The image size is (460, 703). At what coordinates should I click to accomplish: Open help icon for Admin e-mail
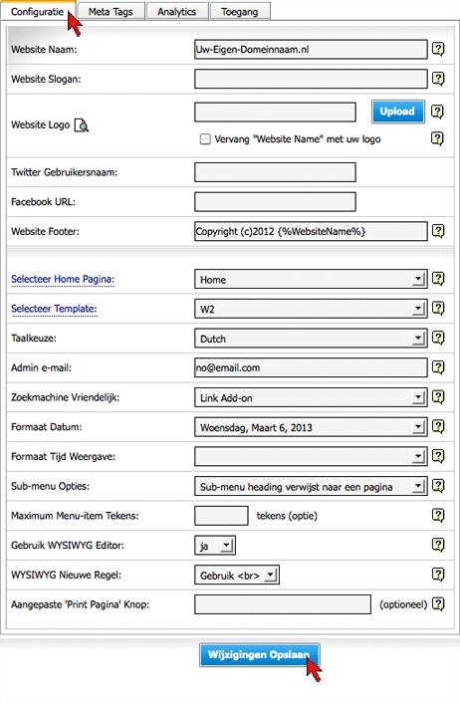(438, 367)
